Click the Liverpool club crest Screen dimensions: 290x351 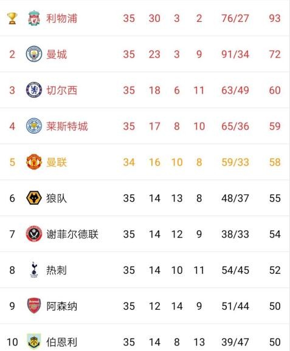[x=34, y=18]
